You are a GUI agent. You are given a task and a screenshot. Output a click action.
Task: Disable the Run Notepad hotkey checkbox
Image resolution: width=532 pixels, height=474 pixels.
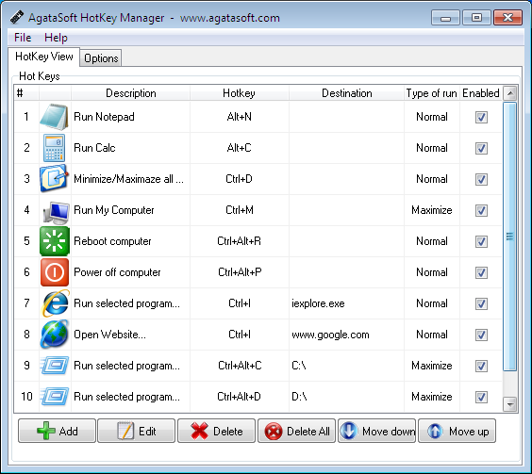481,117
